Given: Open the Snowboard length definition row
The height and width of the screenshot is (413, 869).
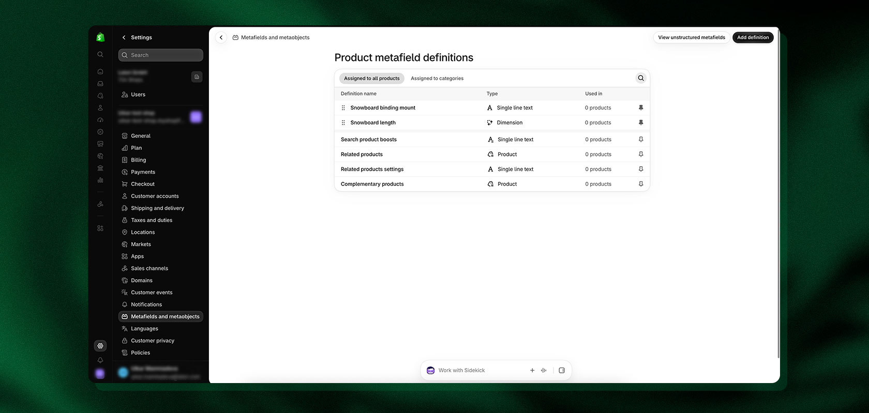Looking at the screenshot, I should coord(492,123).
